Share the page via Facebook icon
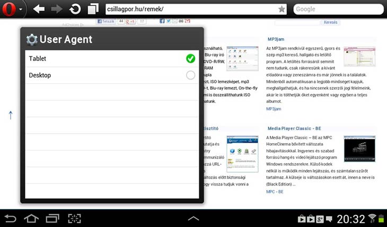 (x=162, y=21)
